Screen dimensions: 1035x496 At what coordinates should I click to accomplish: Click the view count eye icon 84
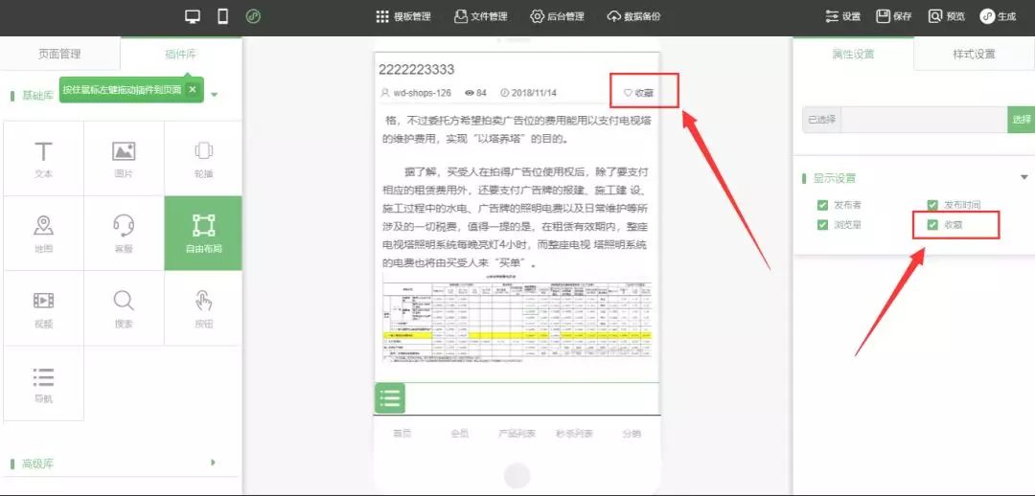(x=476, y=93)
